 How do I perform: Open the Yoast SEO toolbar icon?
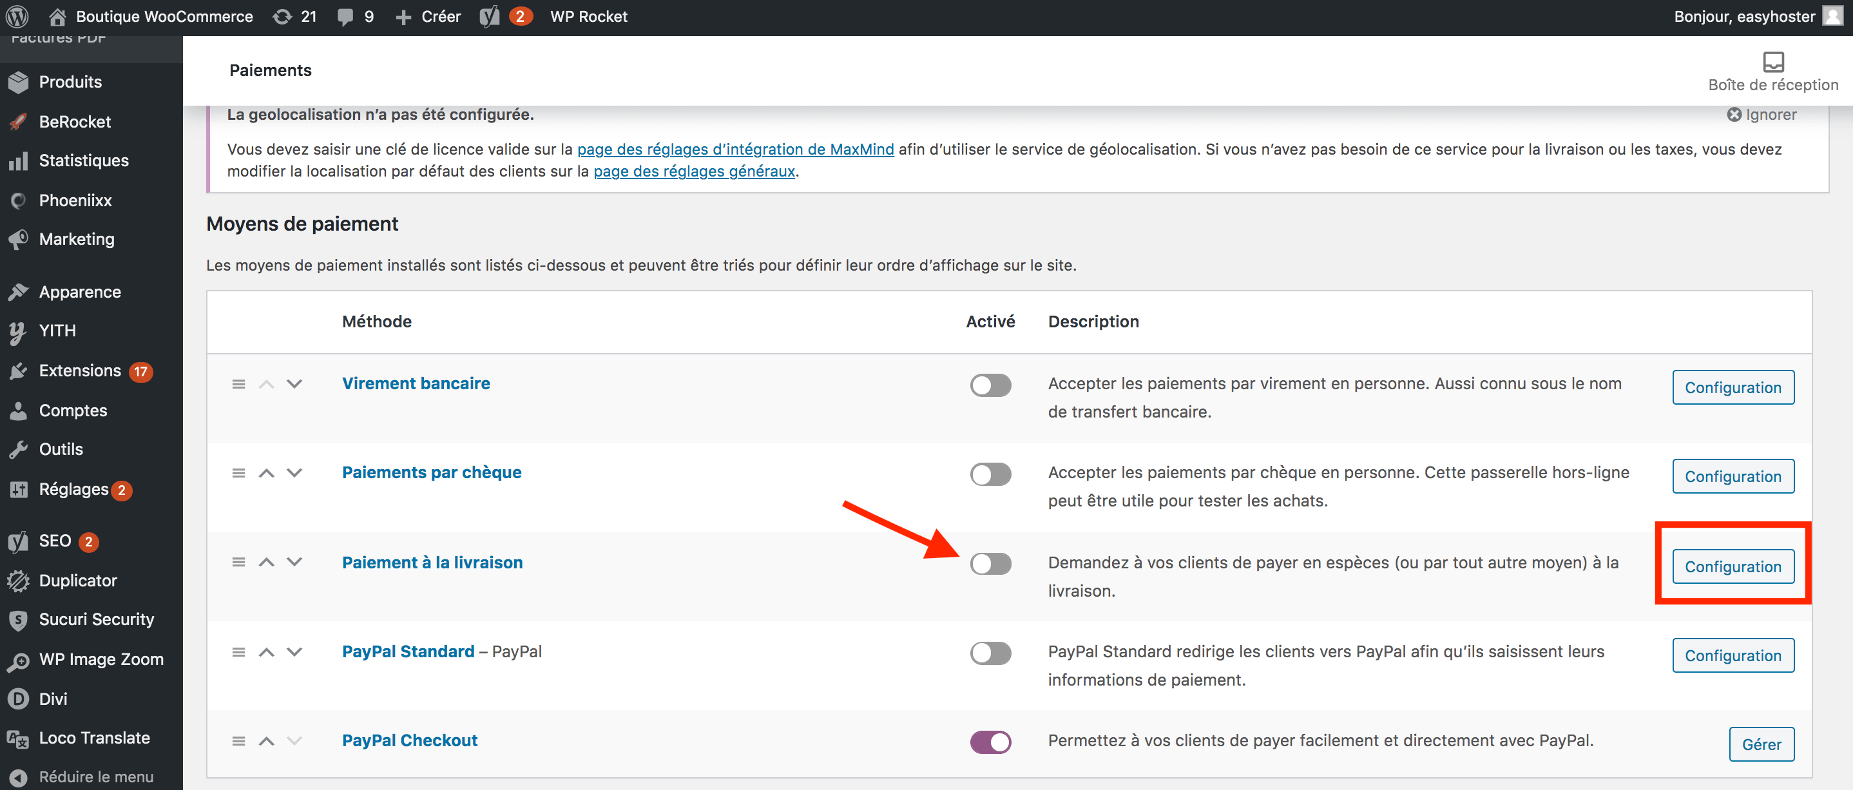tap(489, 16)
